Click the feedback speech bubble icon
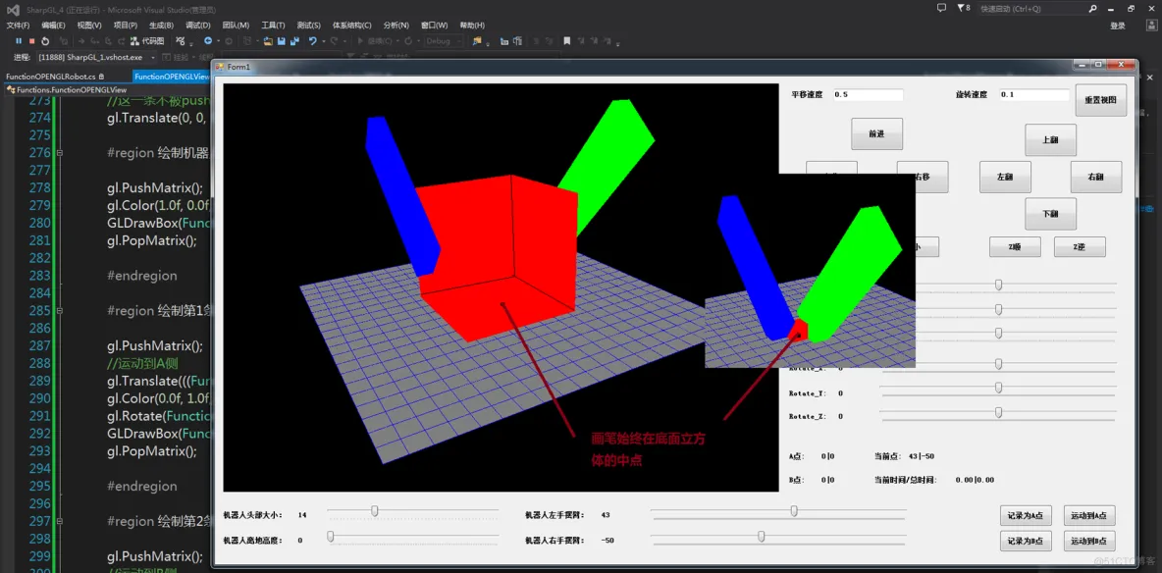Screen dimensions: 1162x573 pos(942,8)
